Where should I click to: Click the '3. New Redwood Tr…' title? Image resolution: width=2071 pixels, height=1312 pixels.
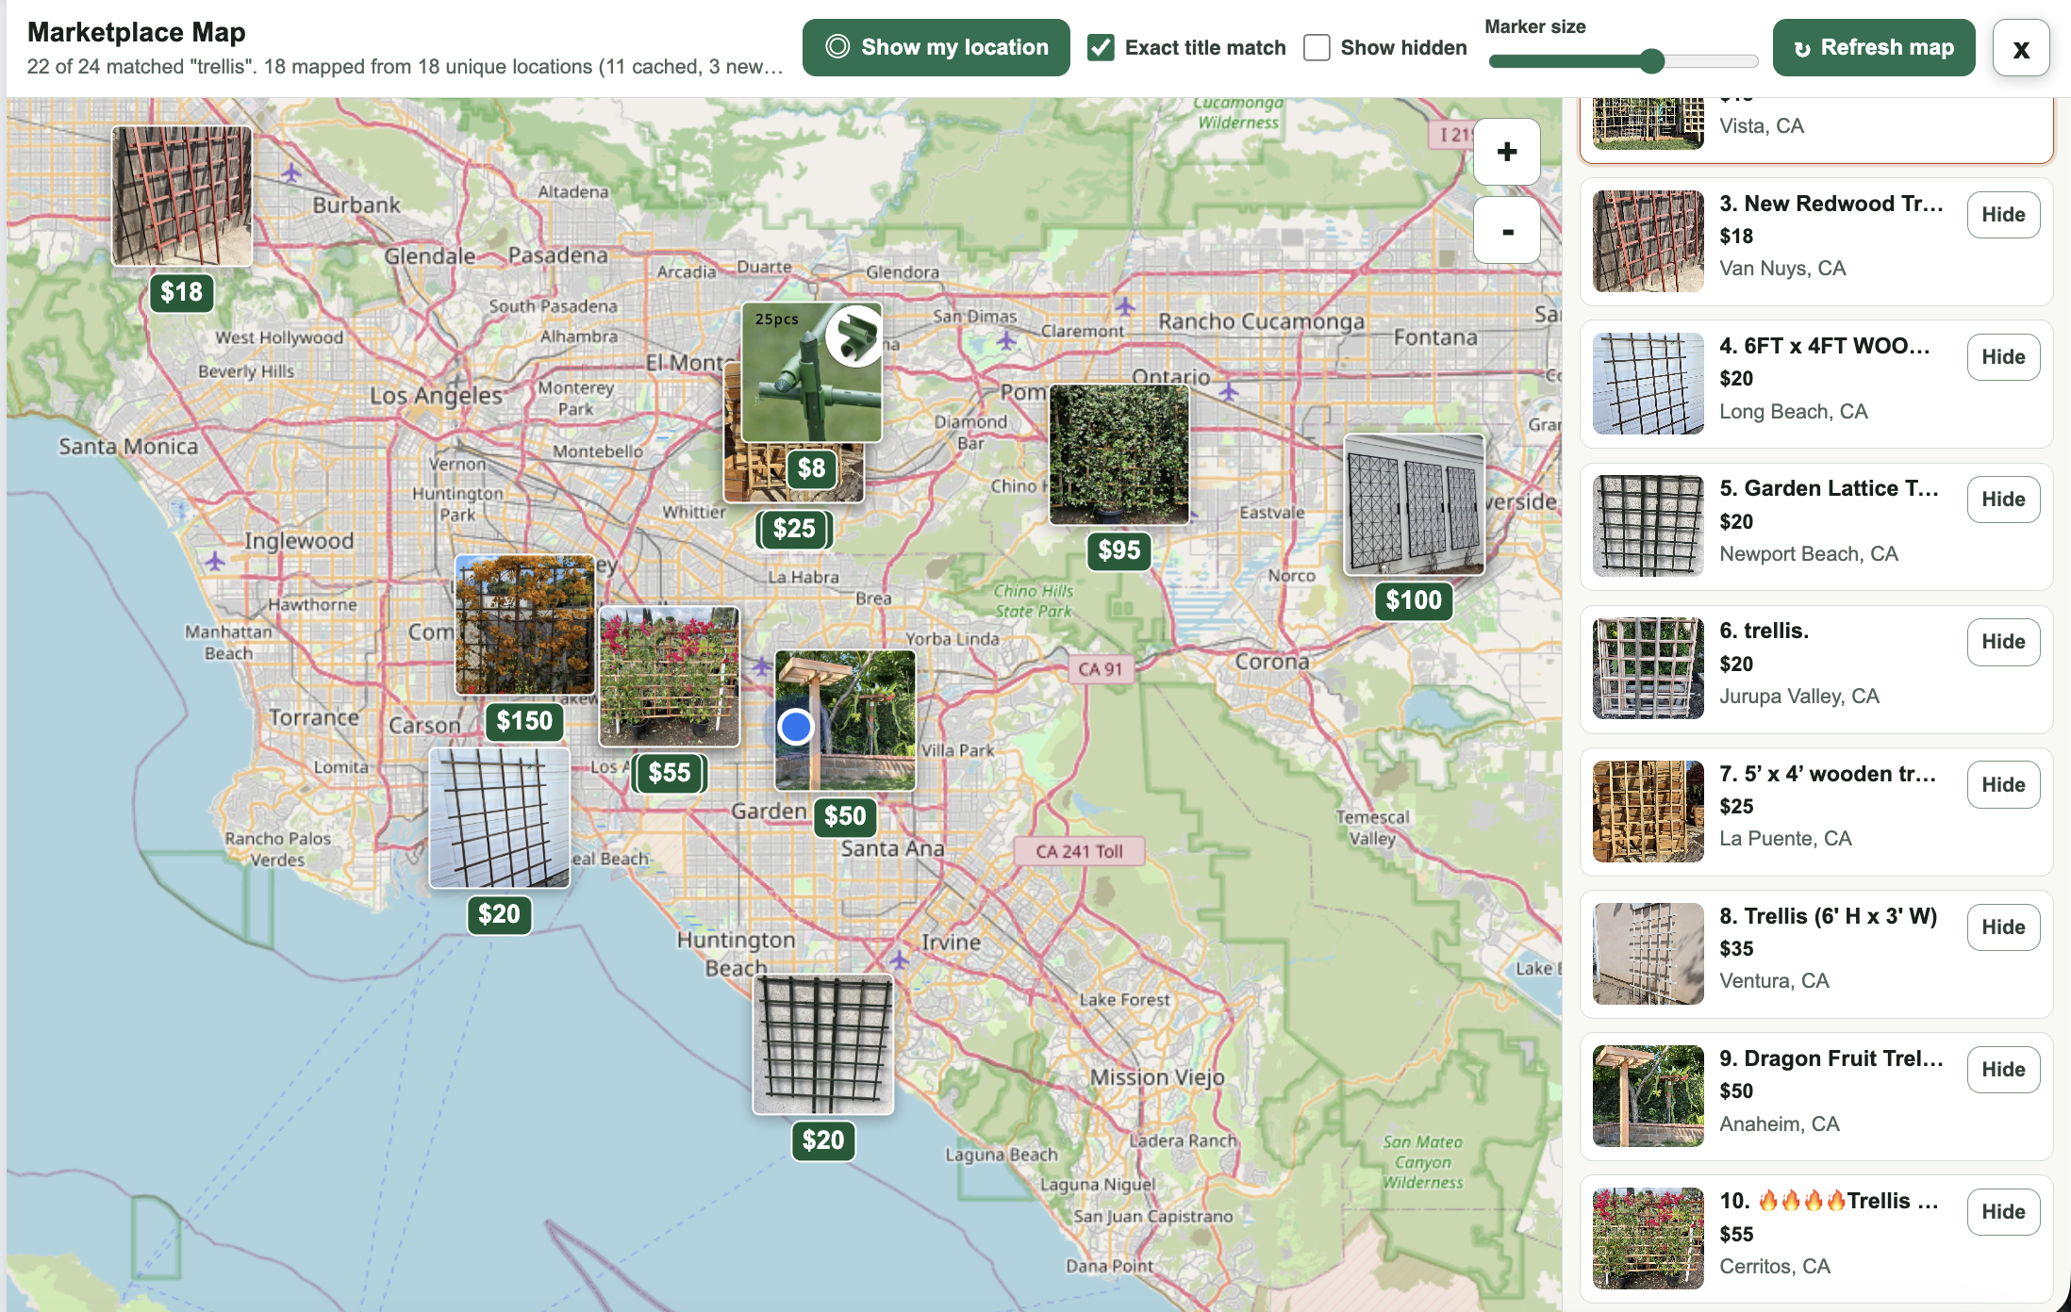(1831, 204)
